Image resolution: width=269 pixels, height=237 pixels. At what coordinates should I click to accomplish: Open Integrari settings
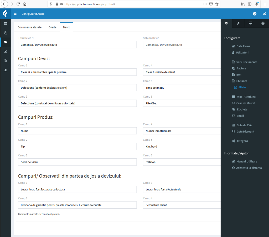click(240, 141)
